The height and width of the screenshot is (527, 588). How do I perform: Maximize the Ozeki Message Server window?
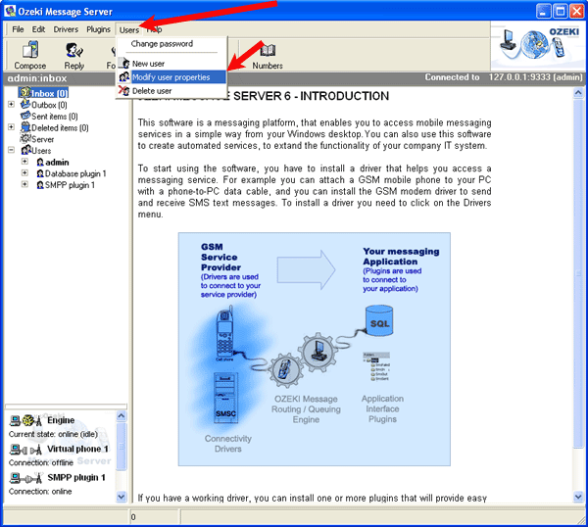point(561,11)
